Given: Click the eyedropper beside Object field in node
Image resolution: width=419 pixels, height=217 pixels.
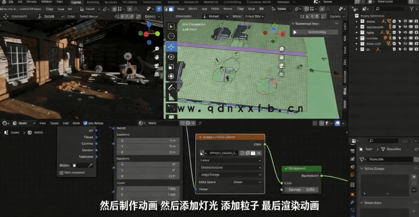Looking at the screenshot, I should tap(90, 166).
